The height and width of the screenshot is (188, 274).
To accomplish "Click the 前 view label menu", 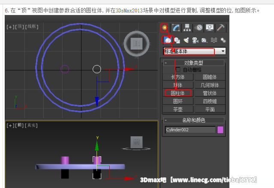I will [19, 125].
